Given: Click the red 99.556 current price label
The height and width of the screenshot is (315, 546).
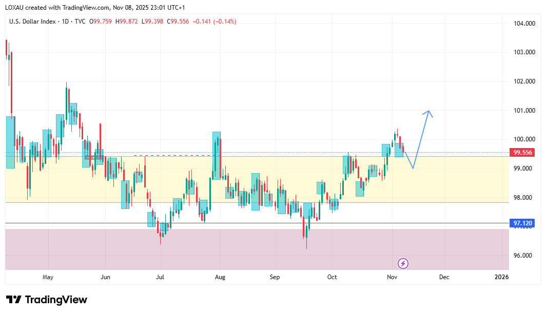Looking at the screenshot, I should click(523, 153).
